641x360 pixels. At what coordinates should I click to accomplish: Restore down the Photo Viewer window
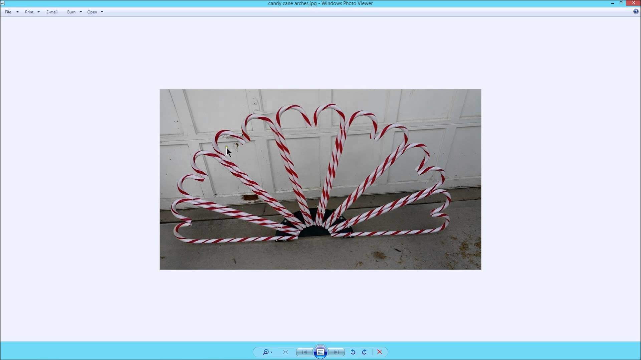click(x=621, y=3)
